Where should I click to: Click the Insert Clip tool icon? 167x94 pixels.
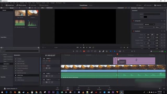(88, 51)
